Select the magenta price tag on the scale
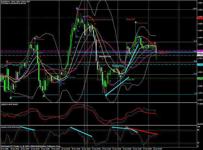The height and width of the screenshot is (150, 203). 200,51
